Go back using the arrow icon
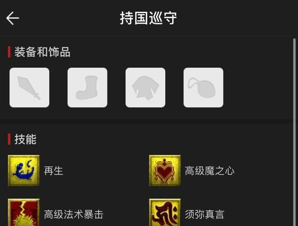Viewport: 298px width, 226px height. point(12,18)
